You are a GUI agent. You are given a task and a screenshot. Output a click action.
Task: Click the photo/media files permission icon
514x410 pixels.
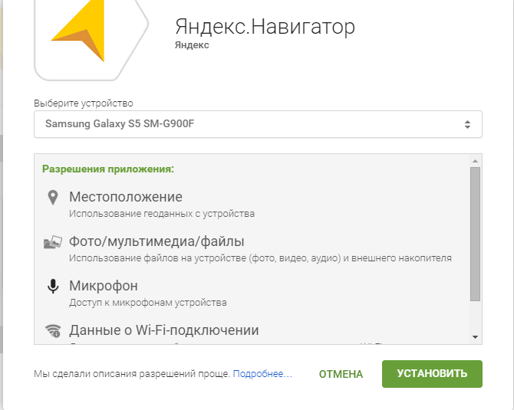tap(53, 242)
